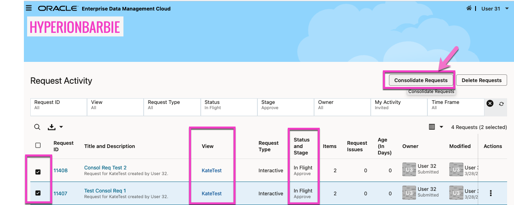Viewport: 514px width, 205px height.
Task: Click the download requests icon
Action: pos(52,127)
